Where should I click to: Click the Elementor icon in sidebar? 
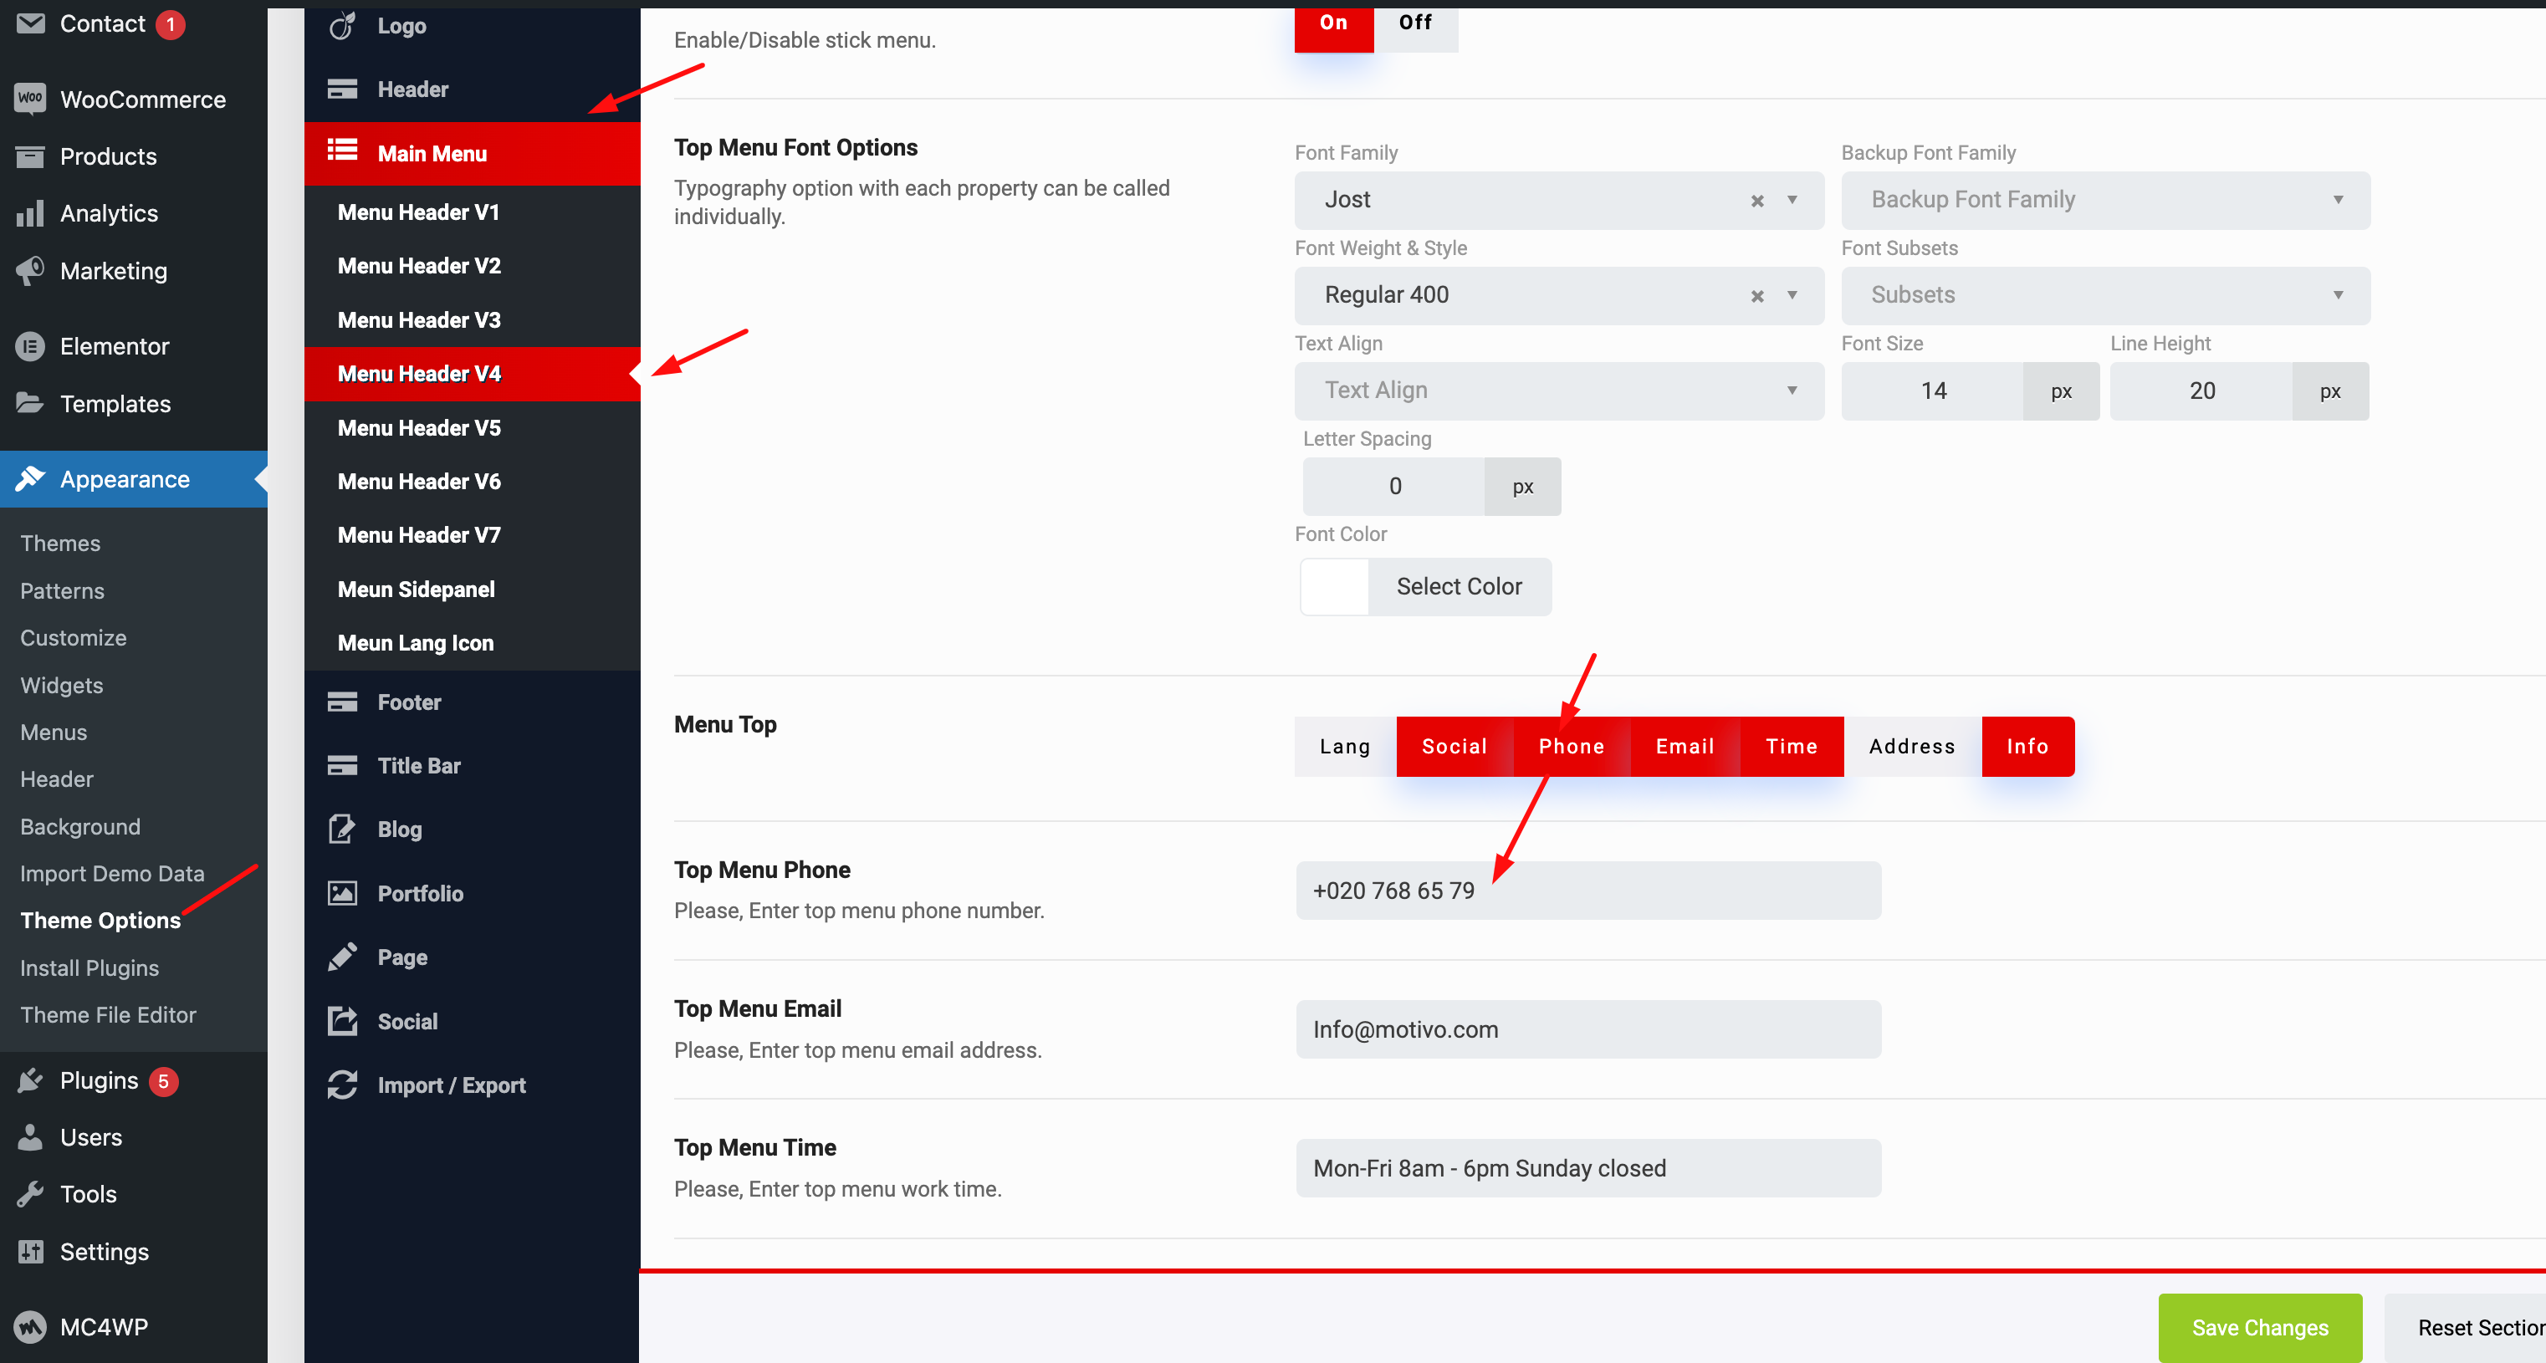(x=31, y=346)
